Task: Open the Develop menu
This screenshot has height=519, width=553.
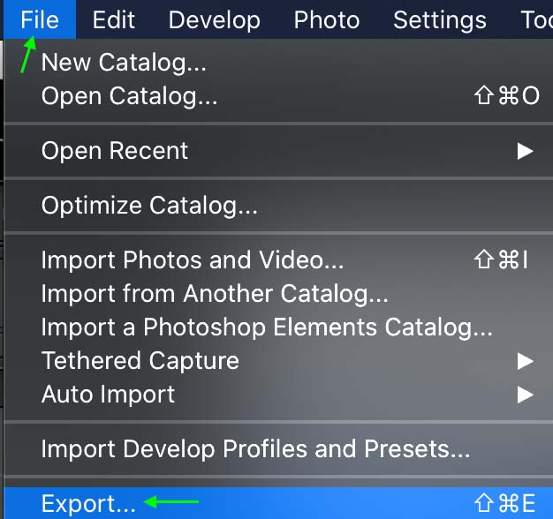Action: tap(214, 19)
